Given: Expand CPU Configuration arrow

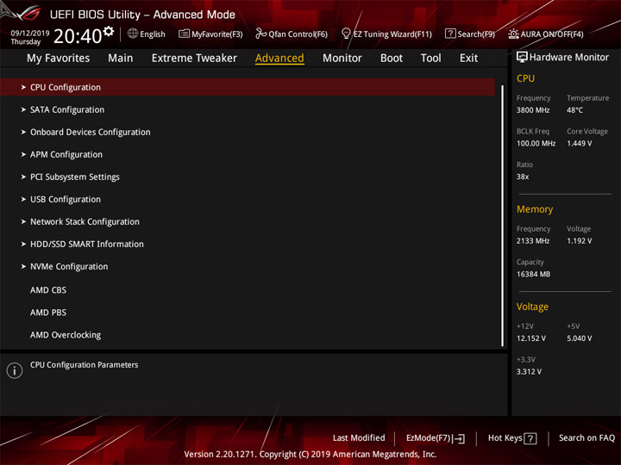Looking at the screenshot, I should click(23, 87).
